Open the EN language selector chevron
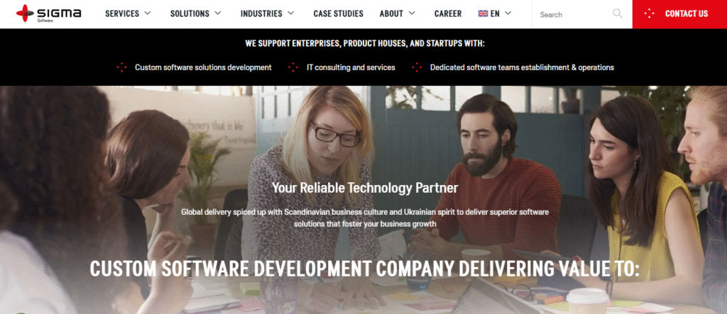The width and height of the screenshot is (727, 314). (508, 13)
